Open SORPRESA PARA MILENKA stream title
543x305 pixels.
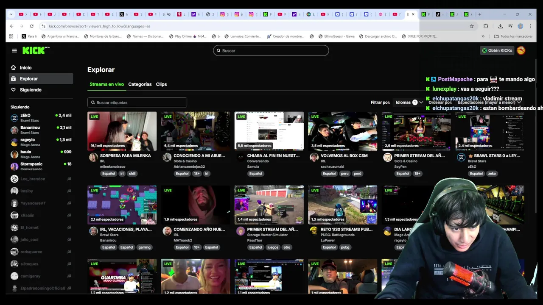pyautogui.click(x=125, y=156)
